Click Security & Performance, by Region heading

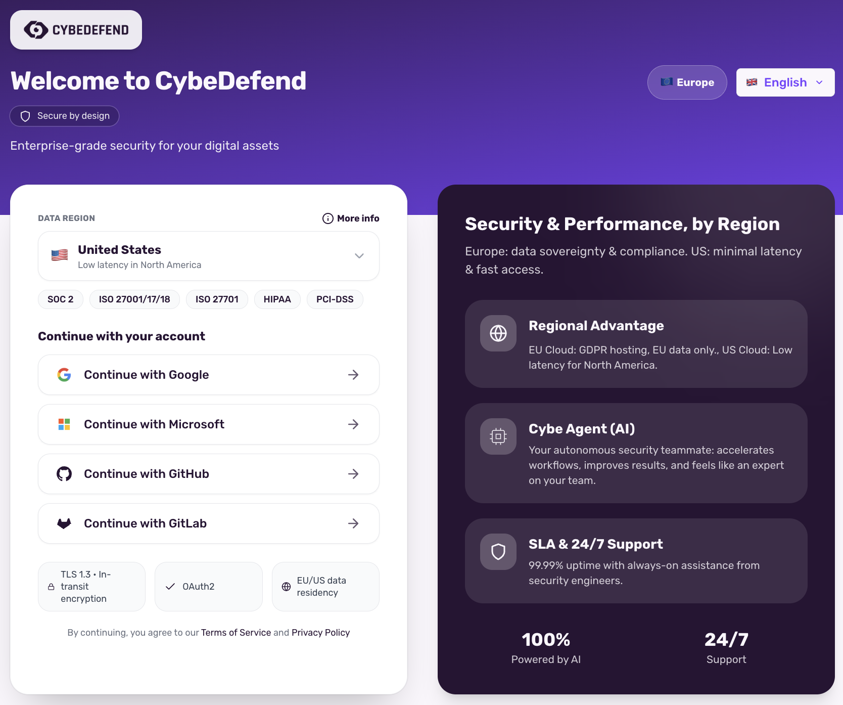point(622,224)
